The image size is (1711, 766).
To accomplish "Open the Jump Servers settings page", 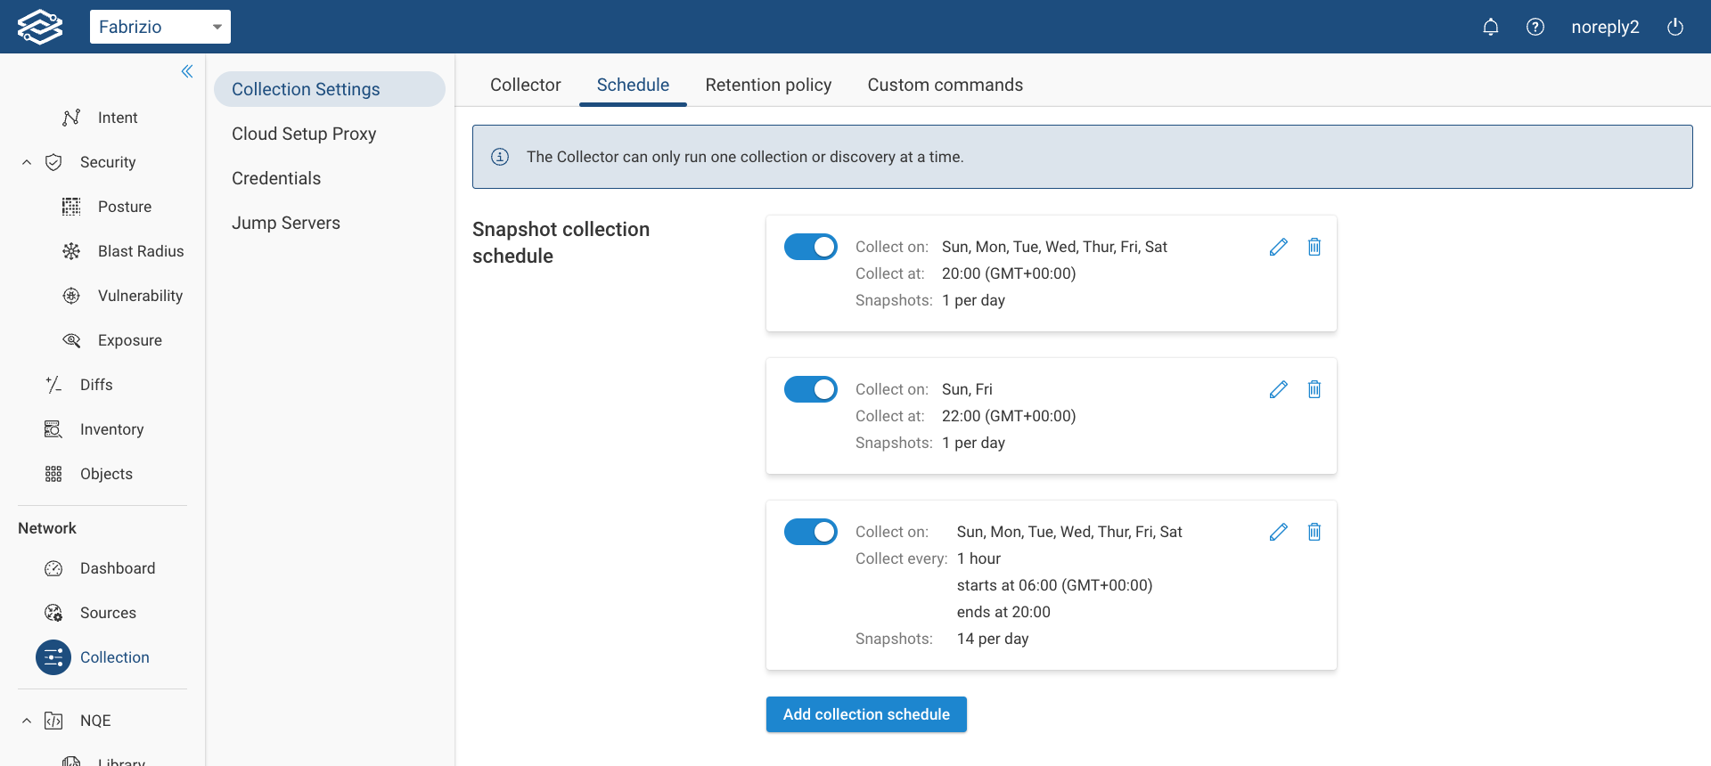I will tap(286, 223).
